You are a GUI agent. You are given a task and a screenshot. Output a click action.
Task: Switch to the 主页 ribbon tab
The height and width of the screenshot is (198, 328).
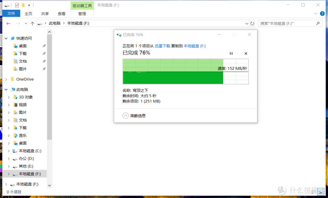tap(28, 14)
